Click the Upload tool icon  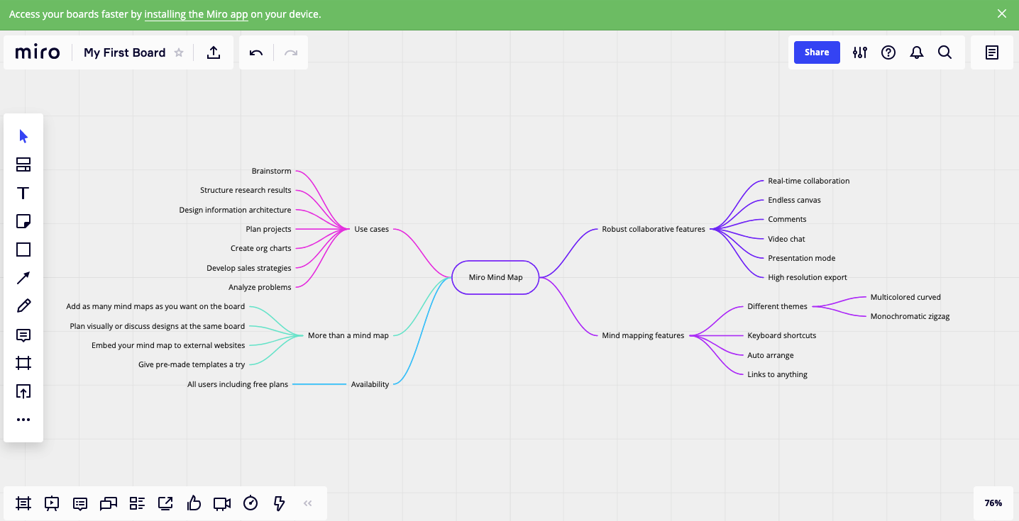tap(23, 391)
